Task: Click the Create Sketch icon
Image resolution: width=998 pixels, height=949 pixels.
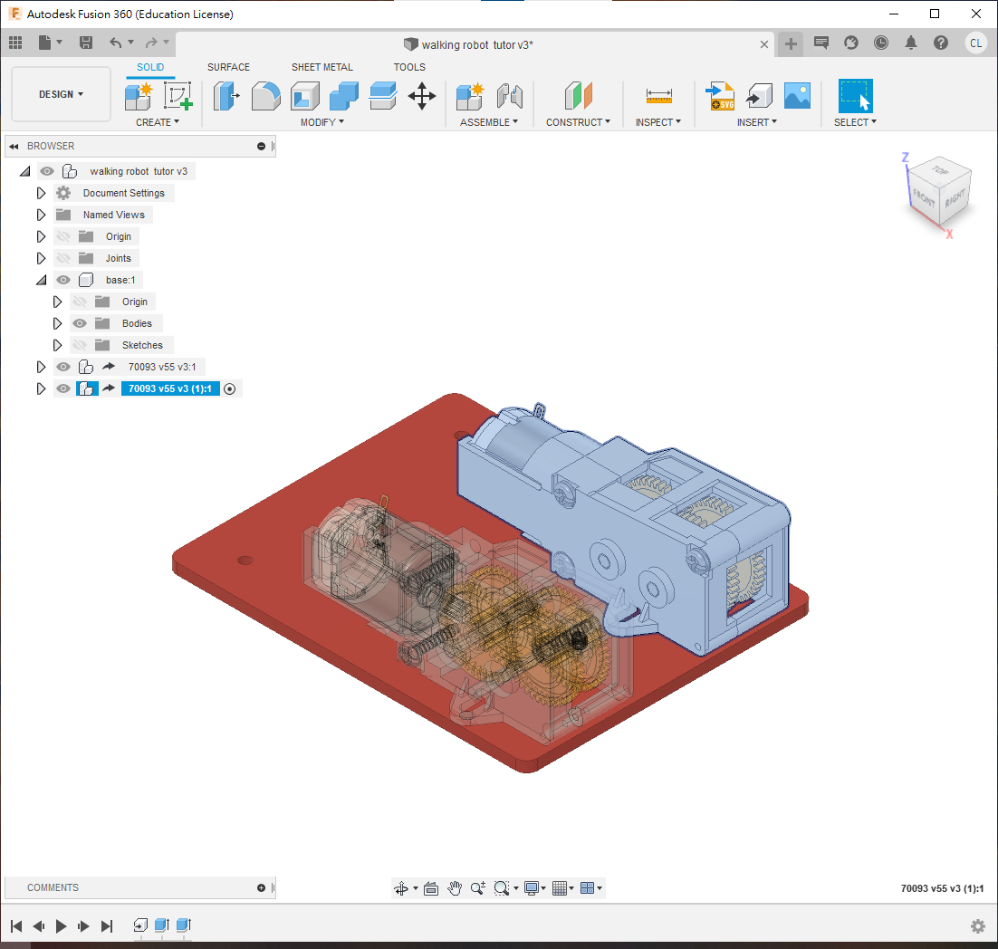Action: 178,95
